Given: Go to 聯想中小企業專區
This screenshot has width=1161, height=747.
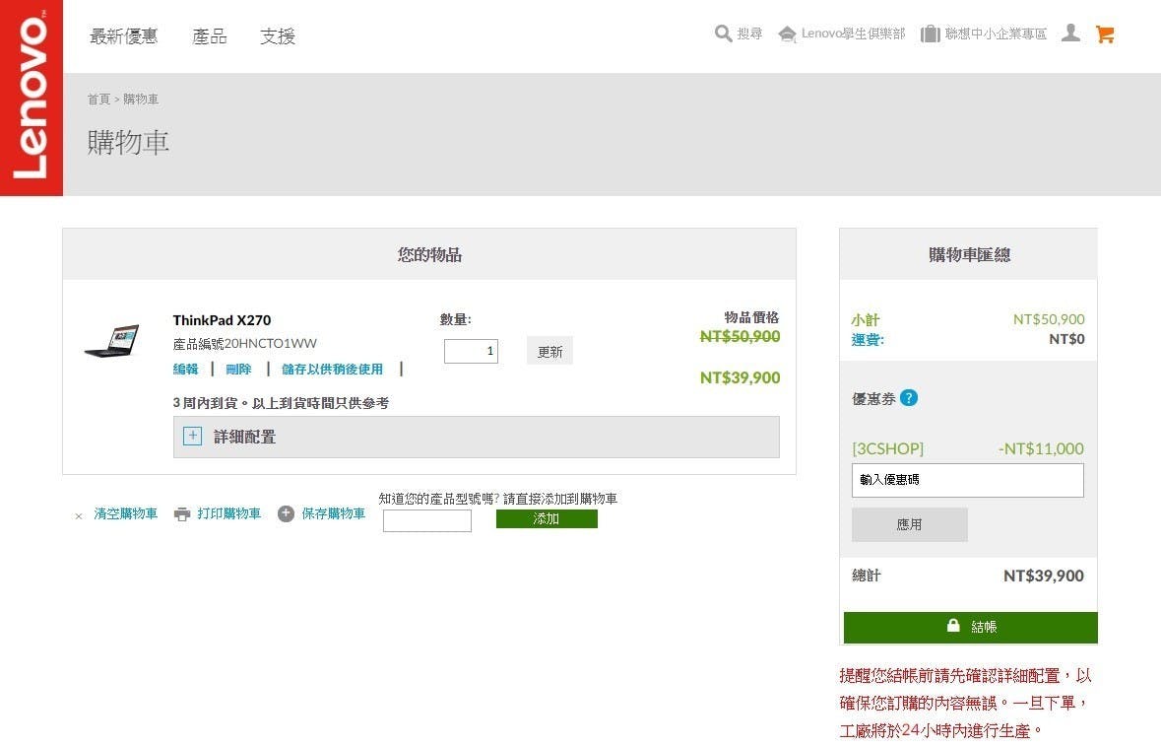Looking at the screenshot, I should 996,34.
